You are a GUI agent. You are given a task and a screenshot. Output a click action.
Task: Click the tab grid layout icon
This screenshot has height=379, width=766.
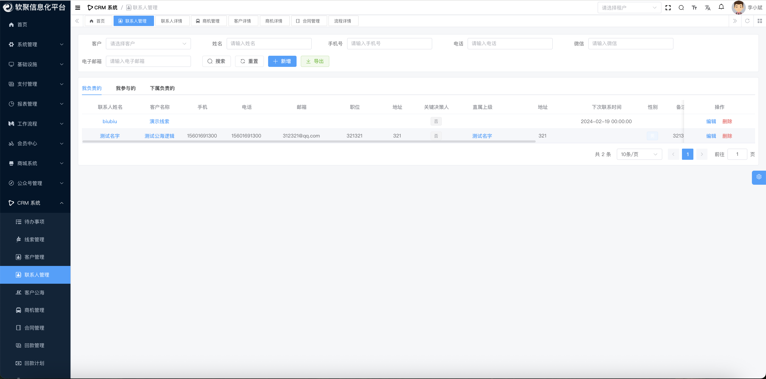click(x=759, y=21)
